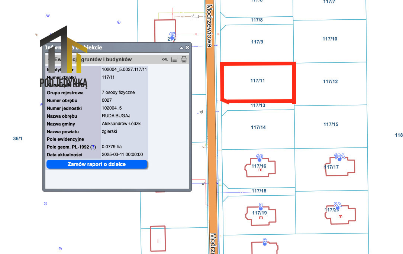Click parcel label 117/11 on the map
This screenshot has height=254, width=403.
pyautogui.click(x=258, y=81)
